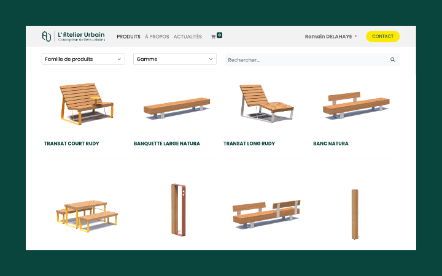Click the TRANSAT LONG RUDY title link
442x276 pixels.
(x=249, y=144)
